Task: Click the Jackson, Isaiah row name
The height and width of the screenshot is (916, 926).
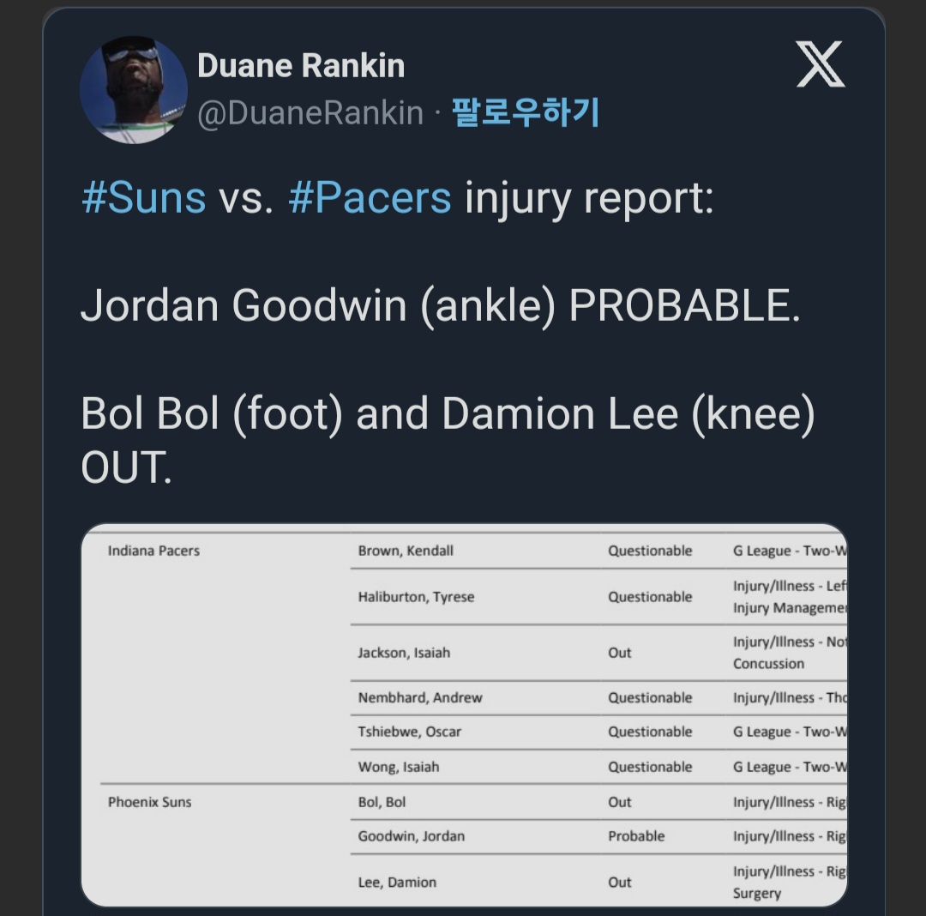Action: pos(404,653)
